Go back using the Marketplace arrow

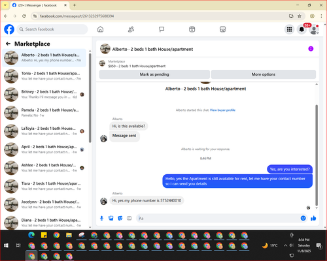point(9,44)
